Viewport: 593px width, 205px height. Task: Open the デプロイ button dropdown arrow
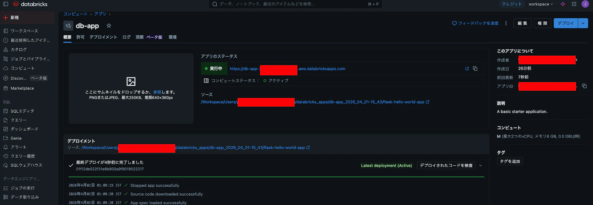583,23
